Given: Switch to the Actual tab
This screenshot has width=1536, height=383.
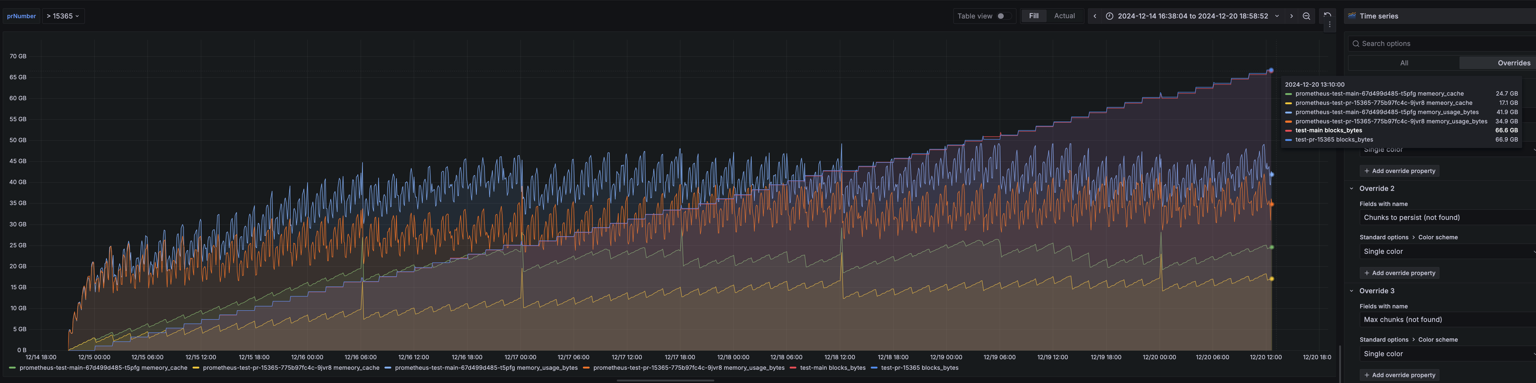Looking at the screenshot, I should 1065,16.
